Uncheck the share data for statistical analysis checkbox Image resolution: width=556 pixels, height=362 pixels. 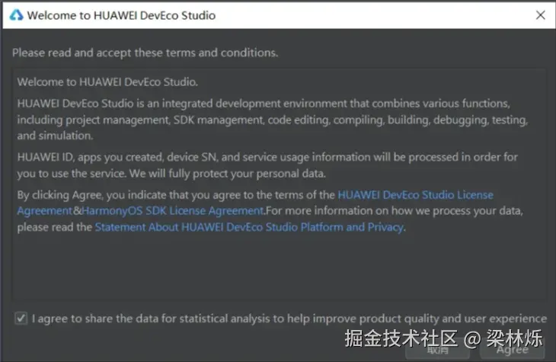[x=21, y=319]
